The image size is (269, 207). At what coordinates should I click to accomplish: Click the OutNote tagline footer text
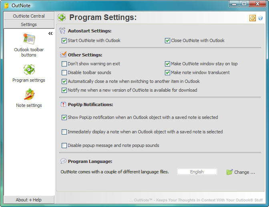(x=196, y=200)
